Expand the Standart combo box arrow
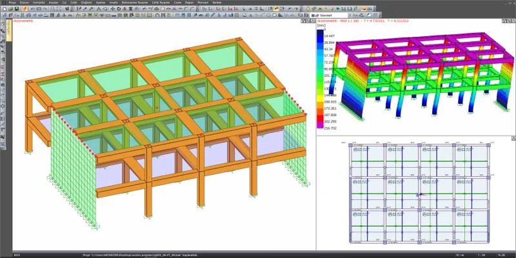Viewport: 516px width, 258px height. [350, 15]
